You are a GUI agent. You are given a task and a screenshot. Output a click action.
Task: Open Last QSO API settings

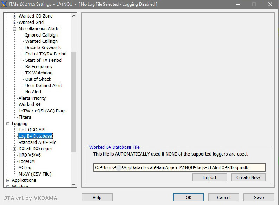tap(32, 130)
